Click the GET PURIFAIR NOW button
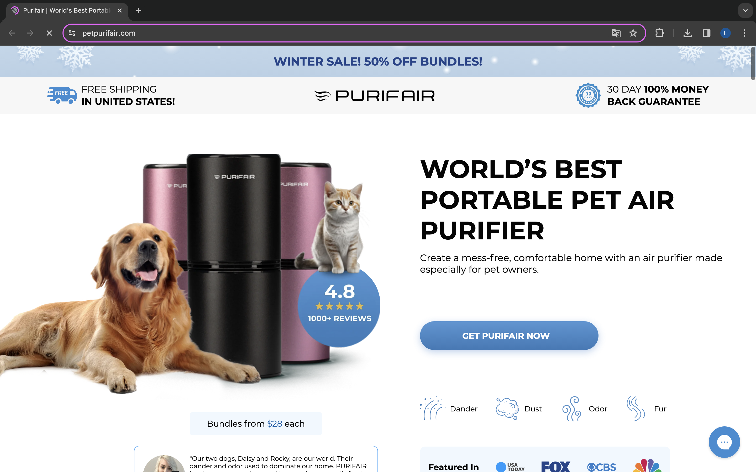 [x=509, y=336]
